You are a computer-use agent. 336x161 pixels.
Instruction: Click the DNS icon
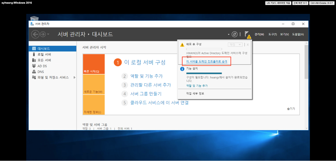(x=34, y=72)
